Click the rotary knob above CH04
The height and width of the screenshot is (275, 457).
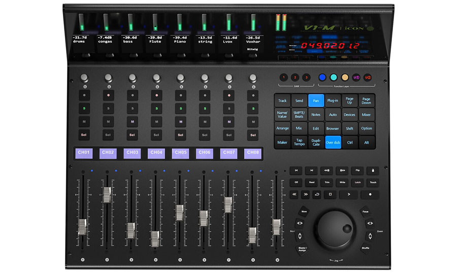click(x=156, y=78)
